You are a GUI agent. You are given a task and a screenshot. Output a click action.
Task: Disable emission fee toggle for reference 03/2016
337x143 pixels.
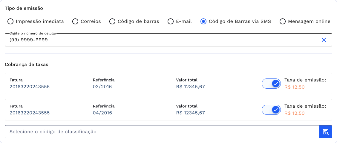[271, 84]
